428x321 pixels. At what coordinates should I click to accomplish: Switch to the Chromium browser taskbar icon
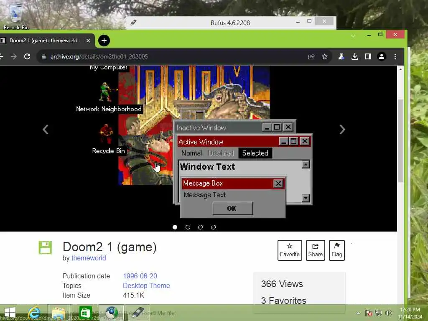111,313
